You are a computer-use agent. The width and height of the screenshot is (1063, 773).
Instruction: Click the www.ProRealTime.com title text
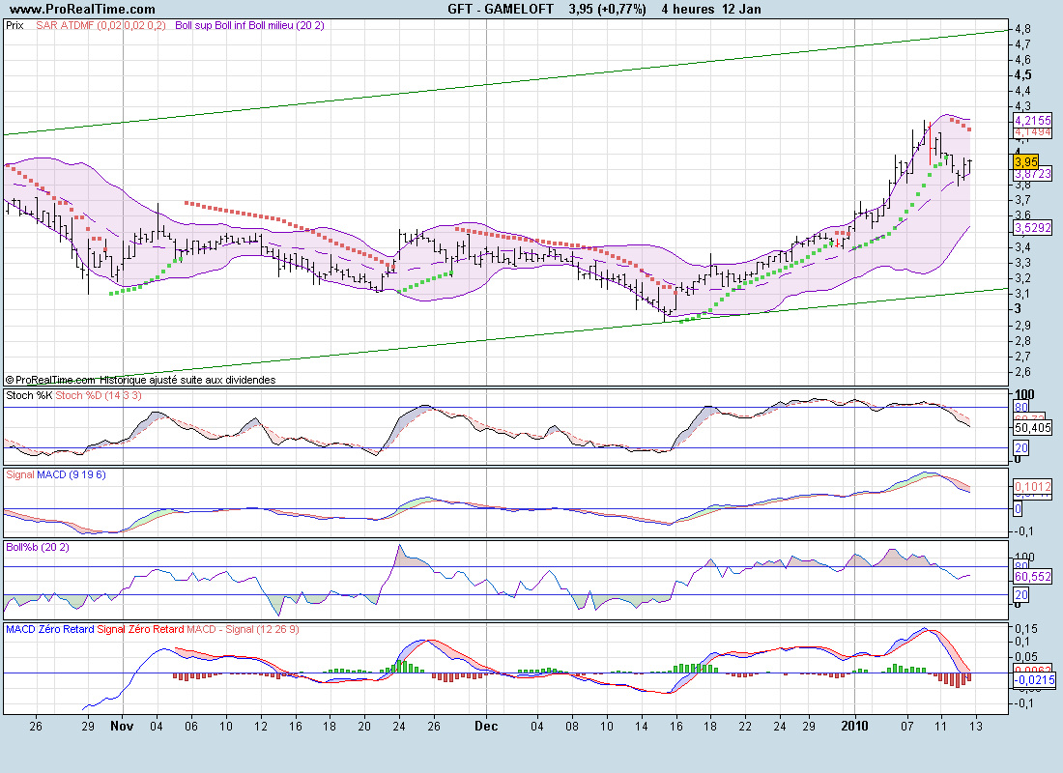pyautogui.click(x=82, y=10)
